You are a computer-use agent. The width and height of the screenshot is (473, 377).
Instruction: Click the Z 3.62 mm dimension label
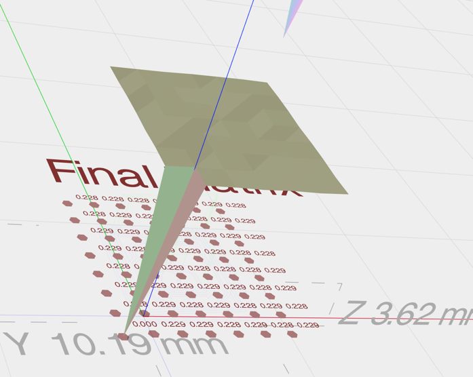click(404, 313)
